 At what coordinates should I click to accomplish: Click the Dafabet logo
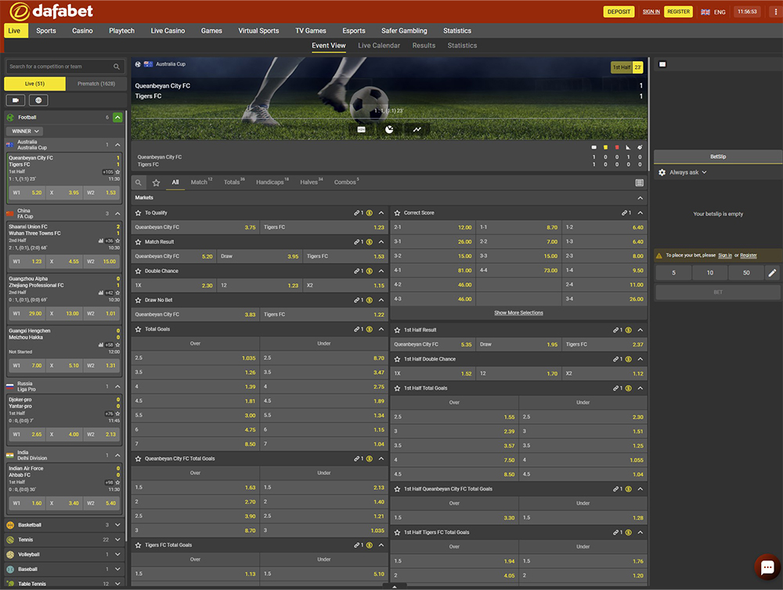click(52, 11)
